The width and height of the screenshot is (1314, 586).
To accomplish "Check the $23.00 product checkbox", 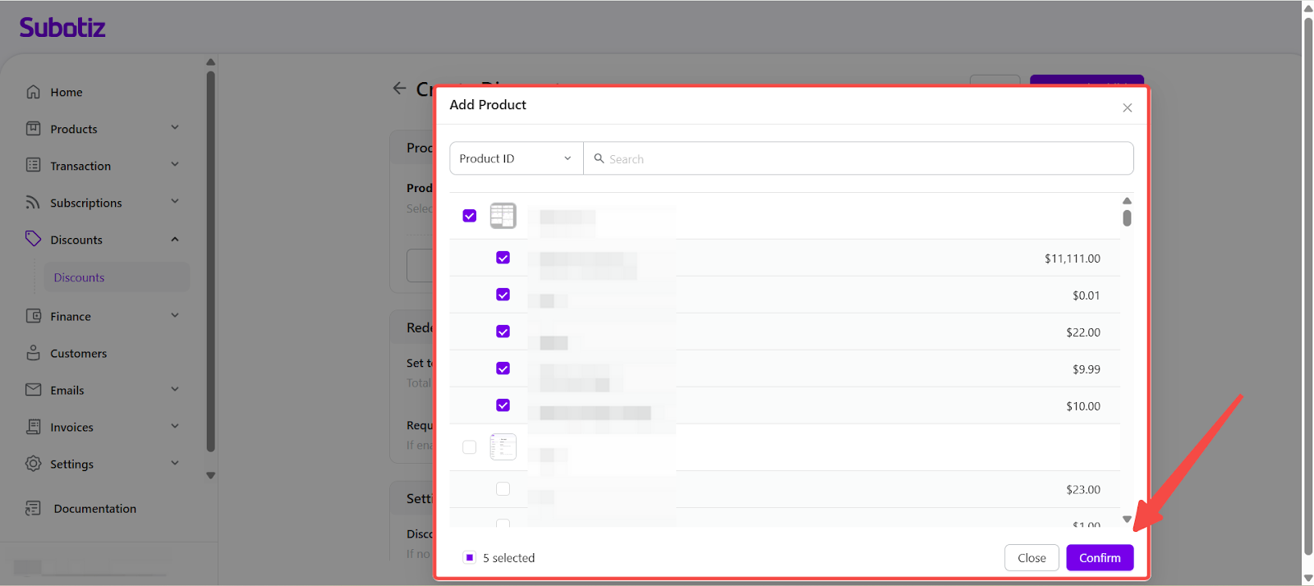I will coord(503,489).
